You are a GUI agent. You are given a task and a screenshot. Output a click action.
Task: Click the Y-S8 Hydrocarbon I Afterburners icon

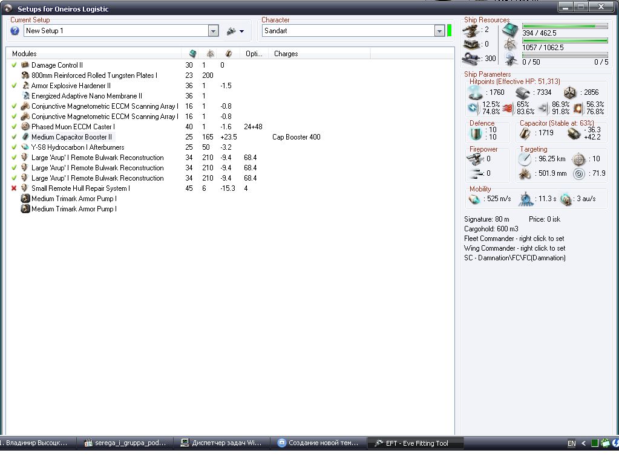[x=25, y=147]
